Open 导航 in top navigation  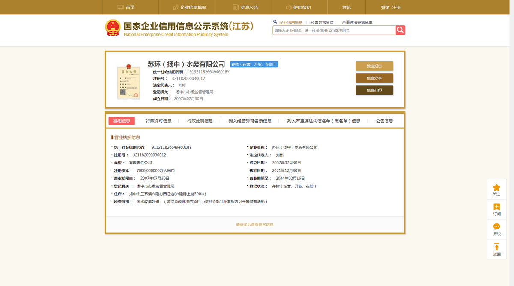click(x=346, y=7)
